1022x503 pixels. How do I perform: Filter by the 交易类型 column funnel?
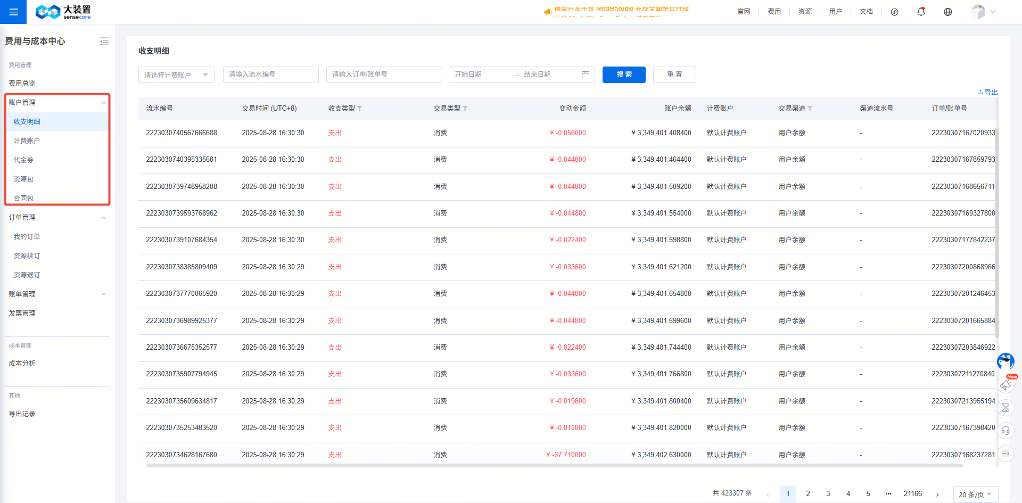pos(465,109)
